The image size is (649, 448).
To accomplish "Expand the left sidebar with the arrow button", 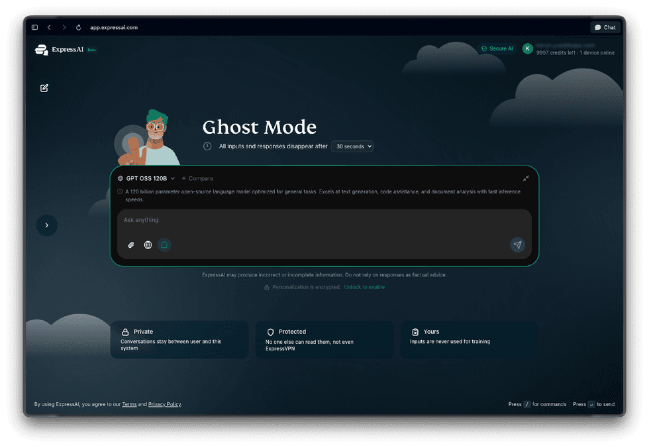I will click(46, 225).
